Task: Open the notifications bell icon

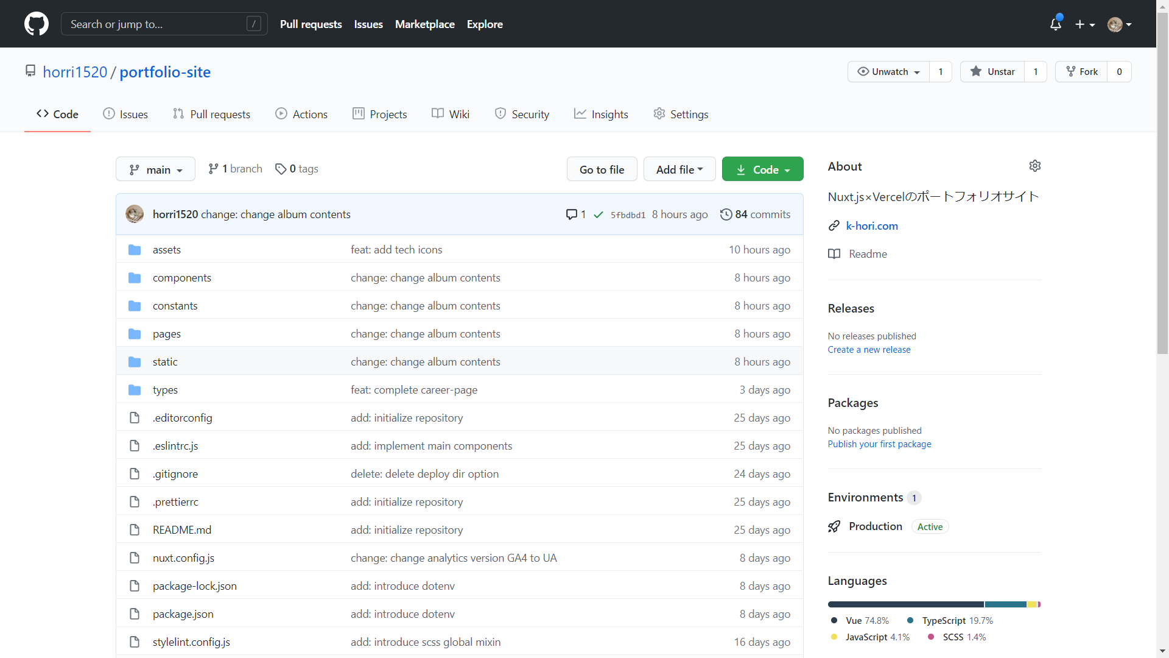Action: pos(1055,24)
